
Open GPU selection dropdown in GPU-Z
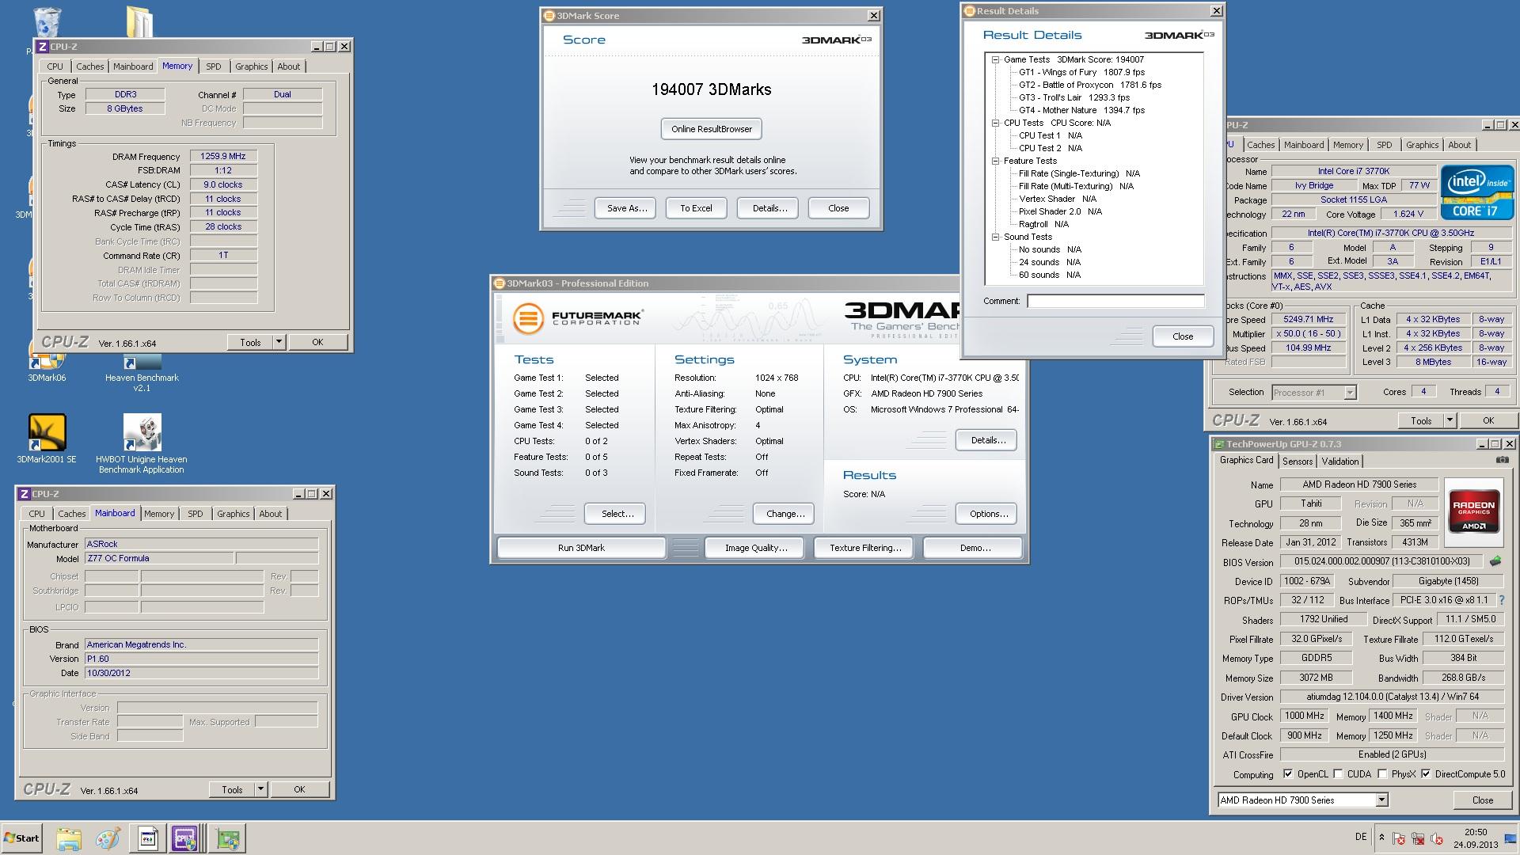pos(1381,800)
